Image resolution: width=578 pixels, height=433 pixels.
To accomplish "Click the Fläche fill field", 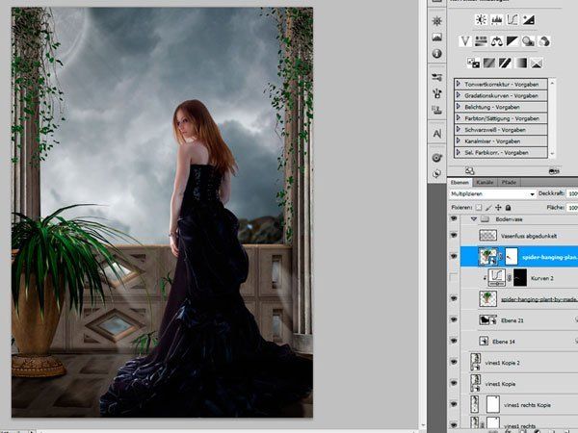I will coord(572,208).
